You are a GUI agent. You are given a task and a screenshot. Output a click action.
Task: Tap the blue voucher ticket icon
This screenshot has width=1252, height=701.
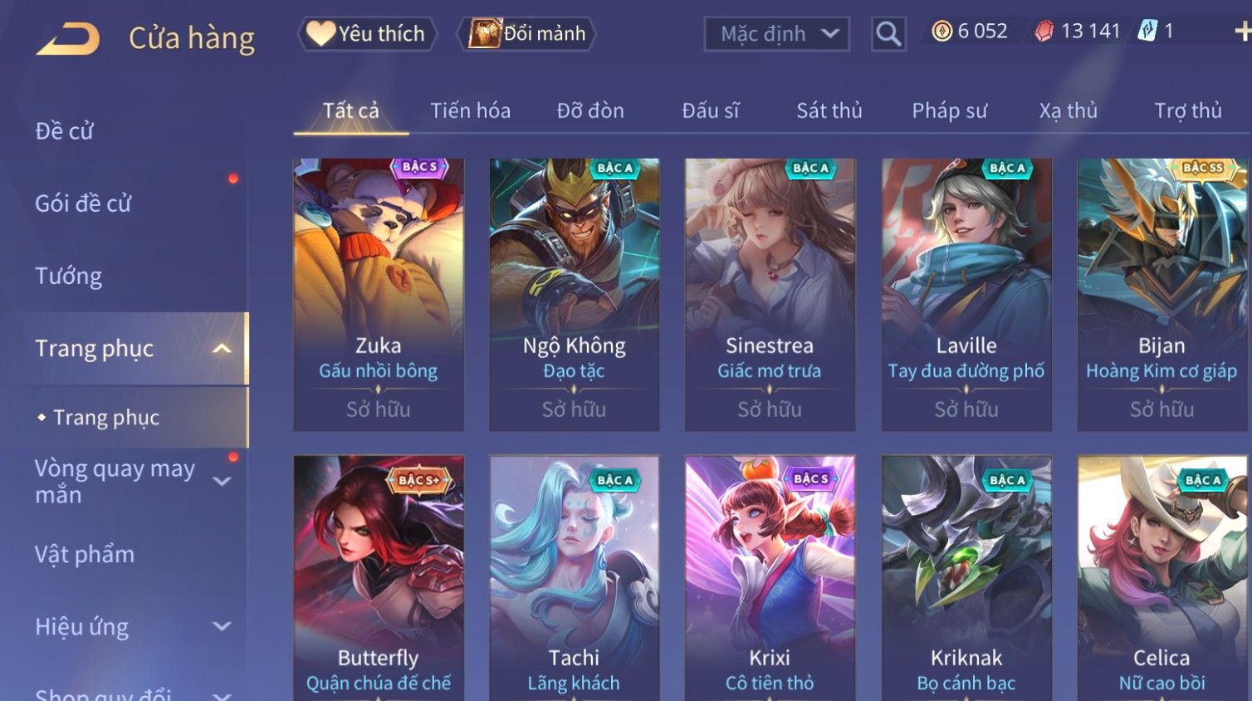point(1147,32)
